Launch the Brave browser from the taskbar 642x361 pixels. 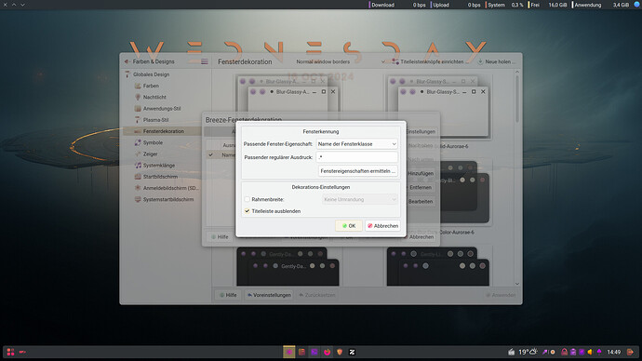click(340, 352)
